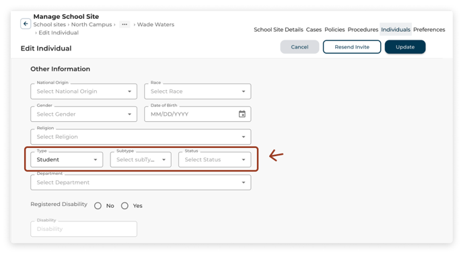The image size is (463, 253).
Task: Click the back arrow icon
Action: (26, 24)
